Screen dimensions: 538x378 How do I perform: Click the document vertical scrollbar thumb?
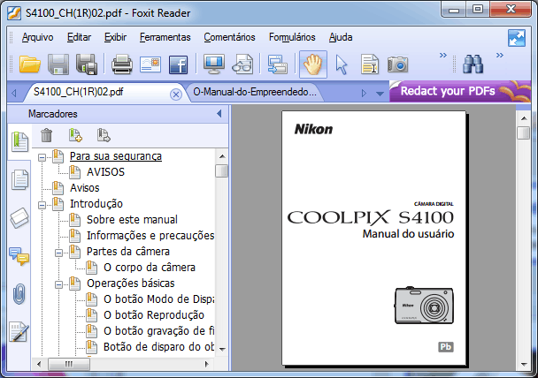coord(524,132)
